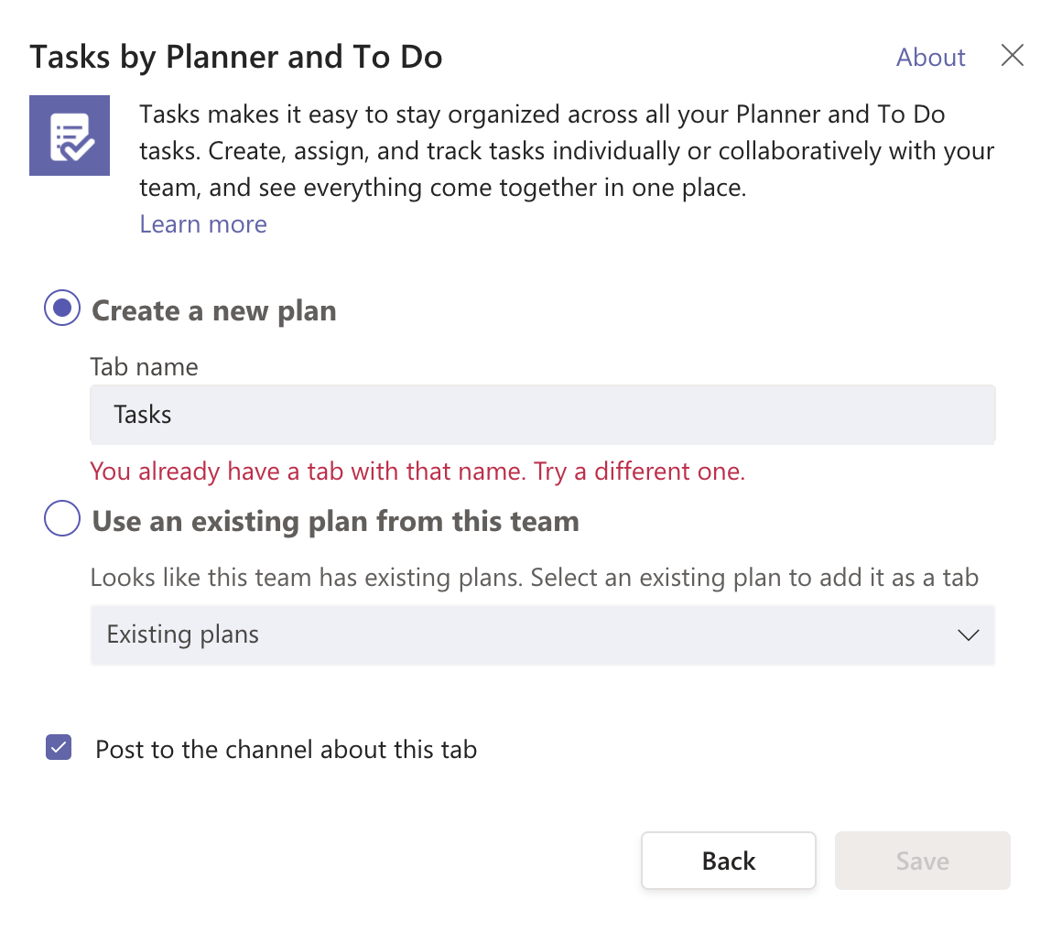Follow the Learn more link
This screenshot has width=1051, height=932.
[x=203, y=224]
